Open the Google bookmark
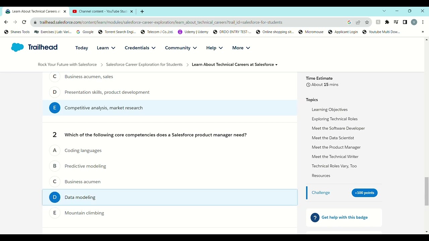The width and height of the screenshot is (429, 241). click(85, 32)
